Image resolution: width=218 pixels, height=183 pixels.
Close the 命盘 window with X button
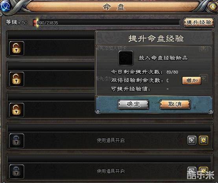click(x=213, y=7)
